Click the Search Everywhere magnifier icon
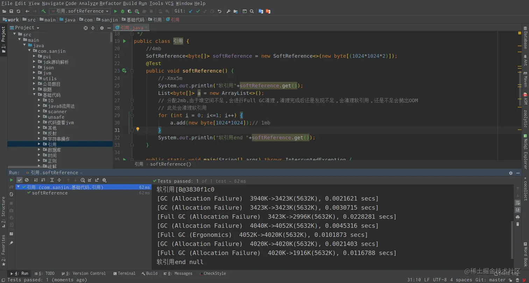This screenshot has width=529, height=283. (252, 11)
